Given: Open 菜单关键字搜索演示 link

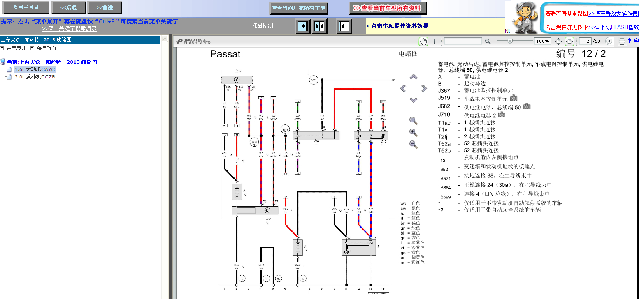Looking at the screenshot, I should point(69,29).
